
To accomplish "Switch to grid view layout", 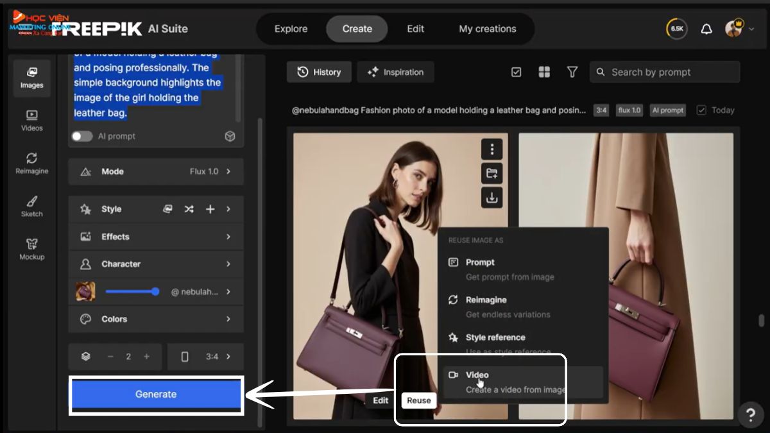I will pyautogui.click(x=544, y=72).
